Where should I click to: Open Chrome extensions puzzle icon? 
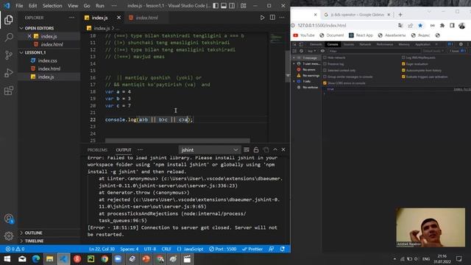pos(442,26)
